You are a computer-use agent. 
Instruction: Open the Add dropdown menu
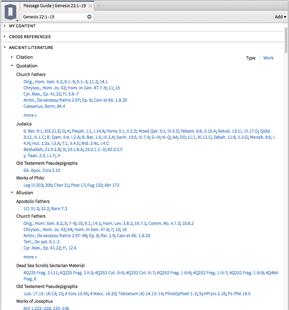point(280,17)
